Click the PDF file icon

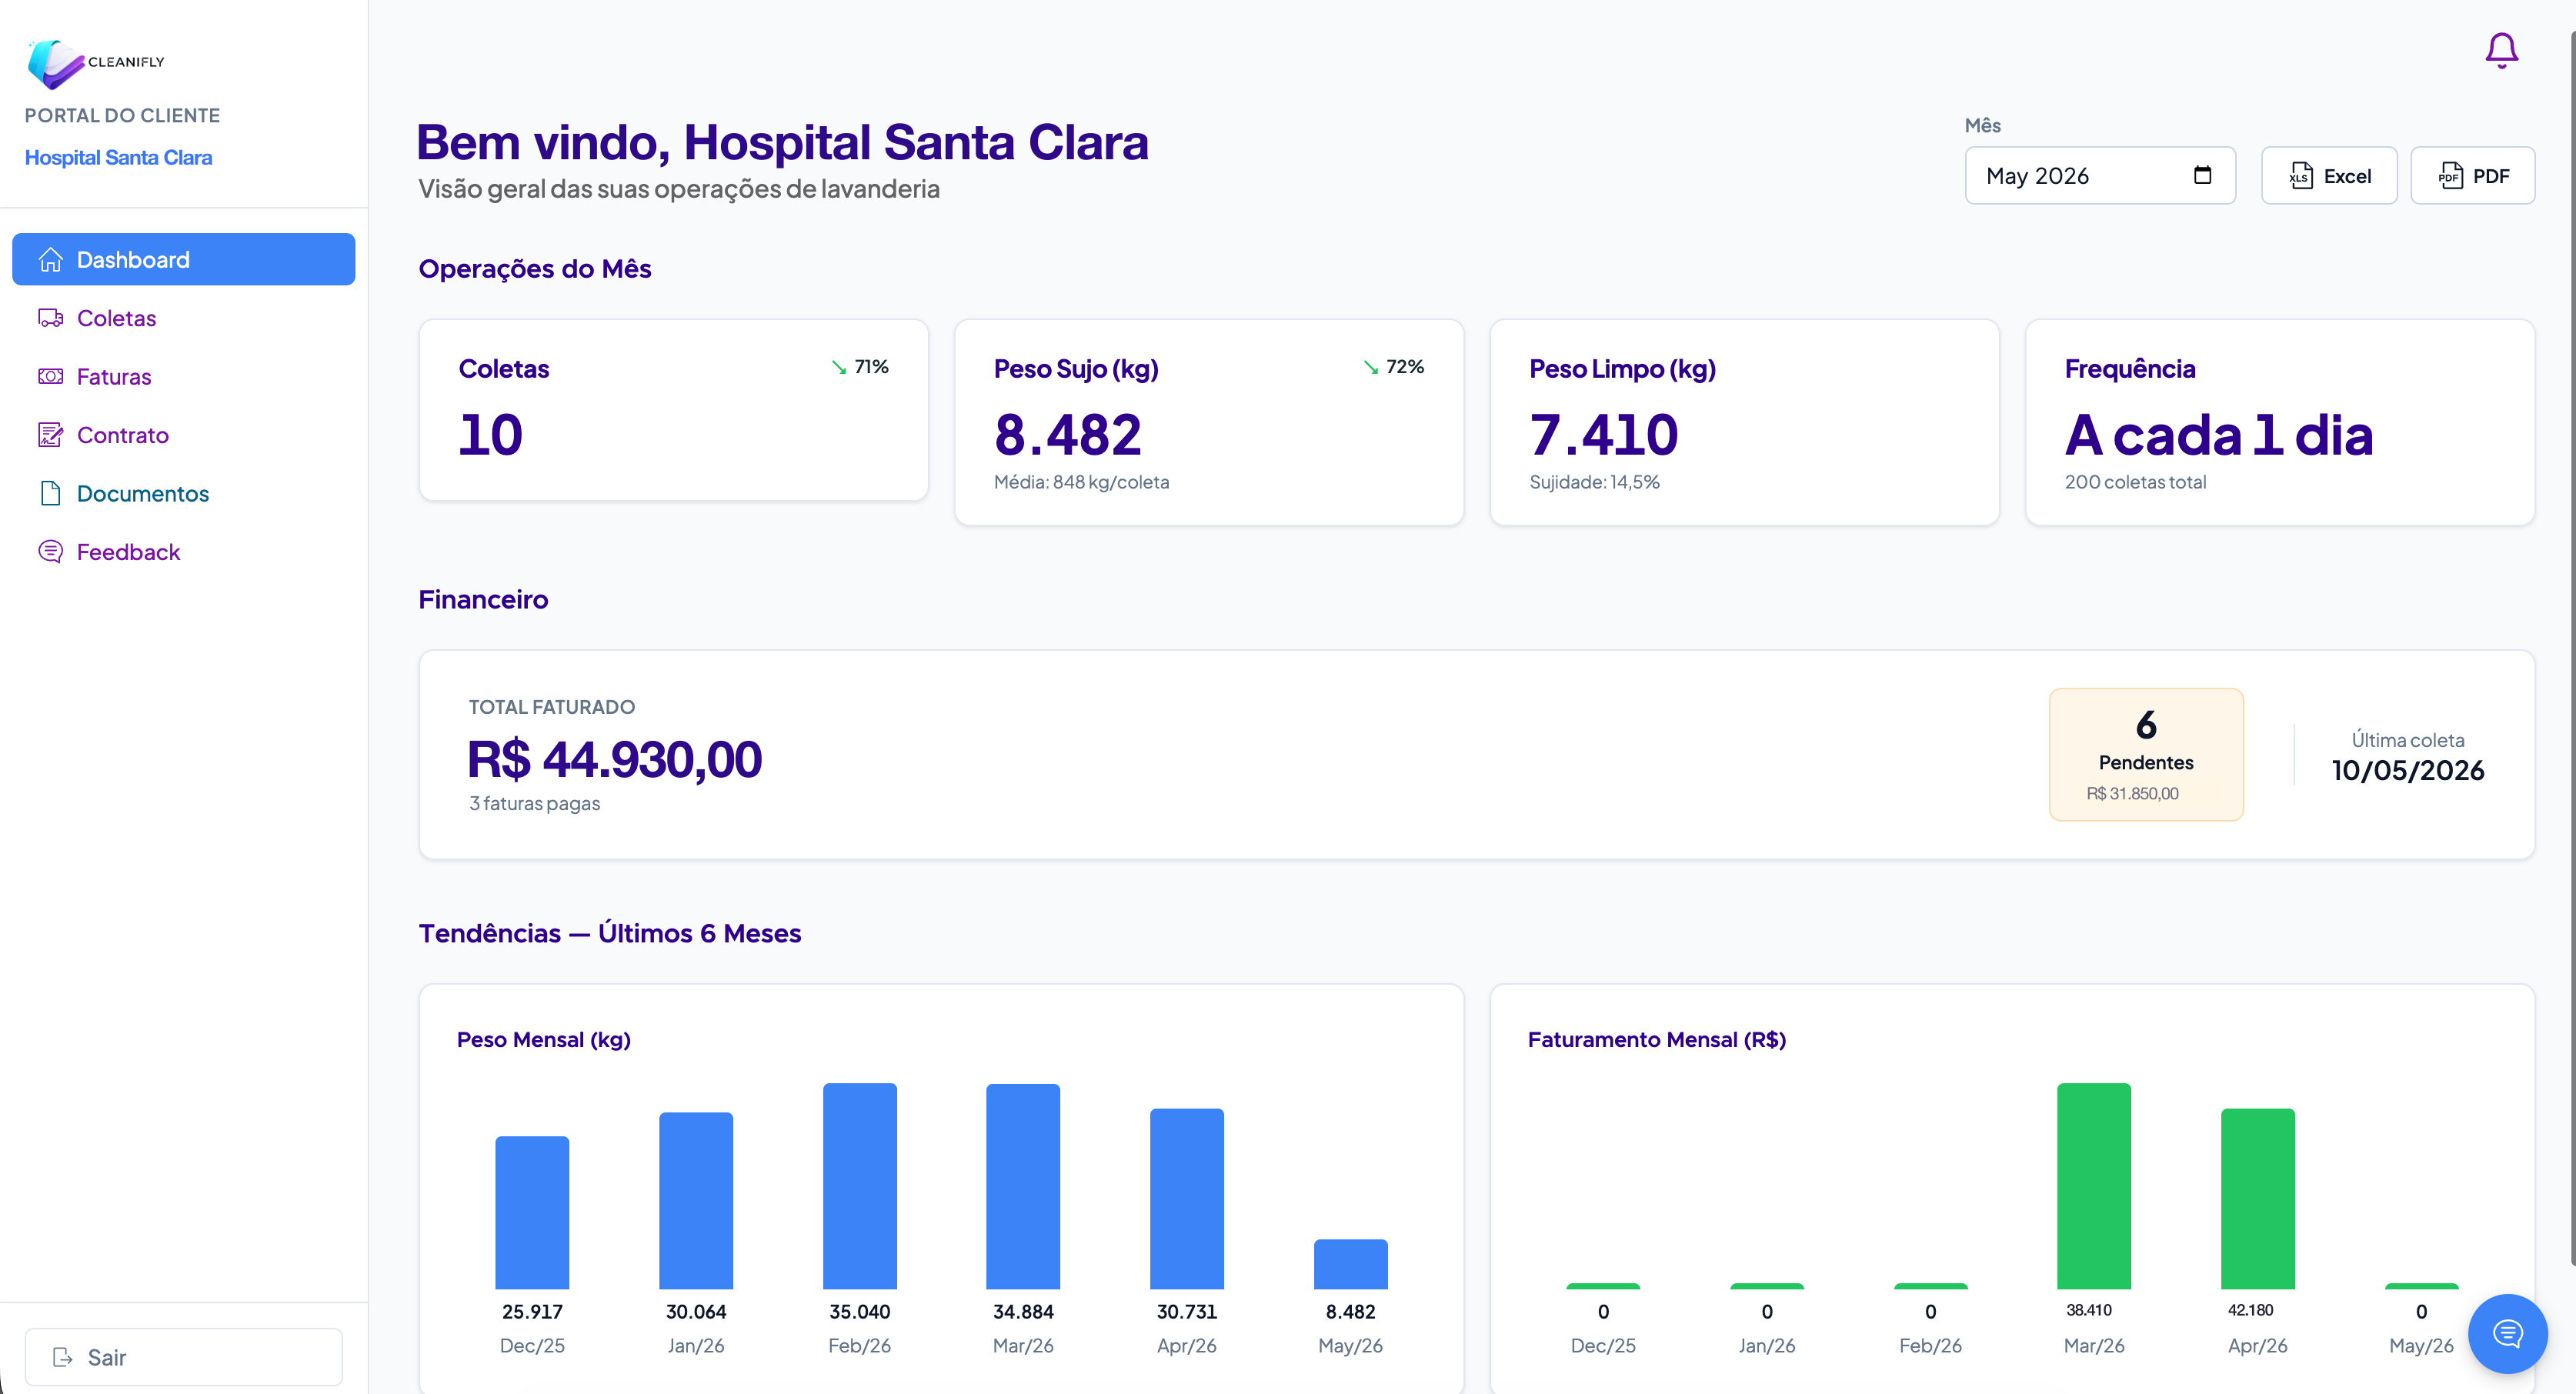point(2450,176)
